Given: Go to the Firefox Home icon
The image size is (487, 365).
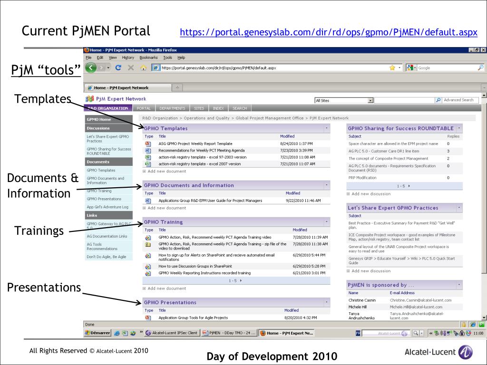Looking at the screenshot, I should pos(143,67).
